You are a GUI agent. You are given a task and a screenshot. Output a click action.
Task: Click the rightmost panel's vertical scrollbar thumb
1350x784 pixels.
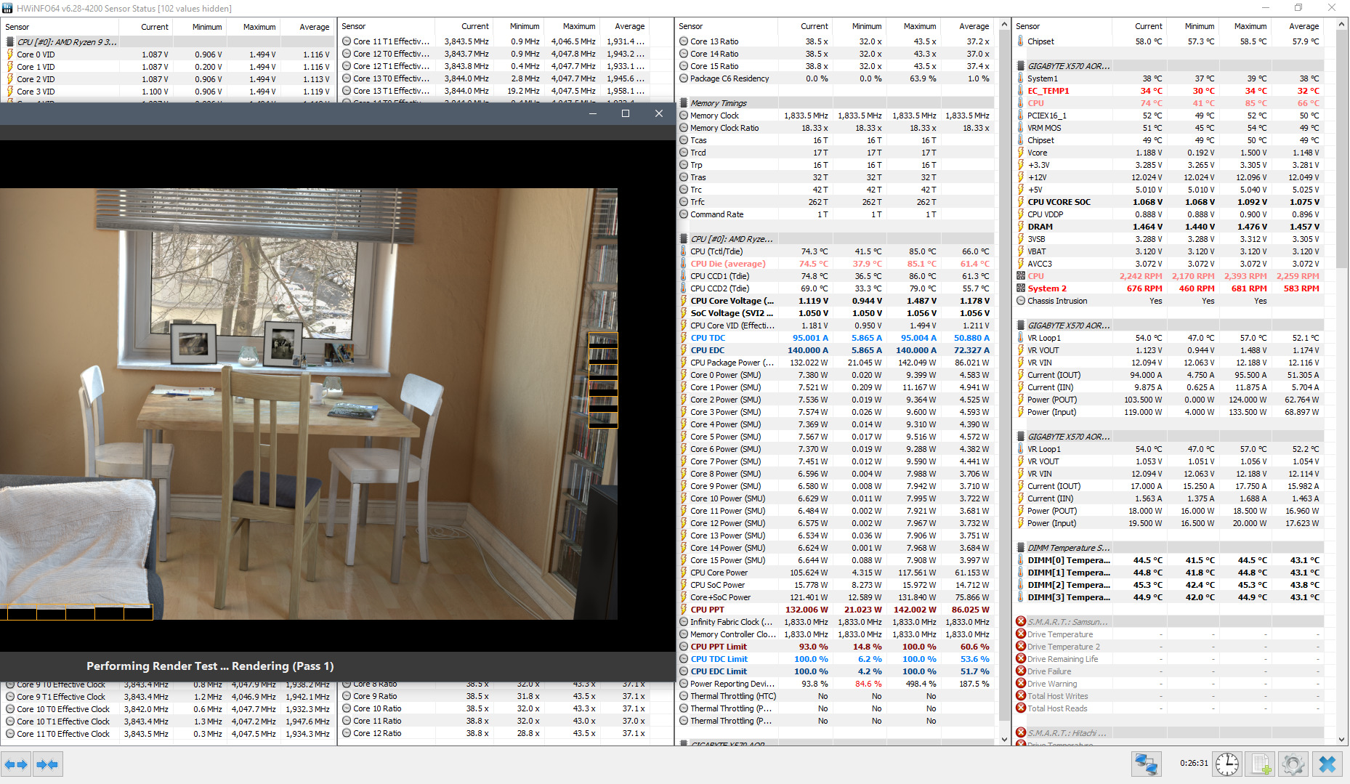1342,149
